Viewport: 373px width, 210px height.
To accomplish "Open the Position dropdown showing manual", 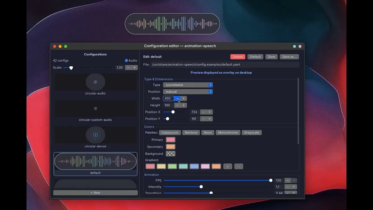I will coord(188,92).
